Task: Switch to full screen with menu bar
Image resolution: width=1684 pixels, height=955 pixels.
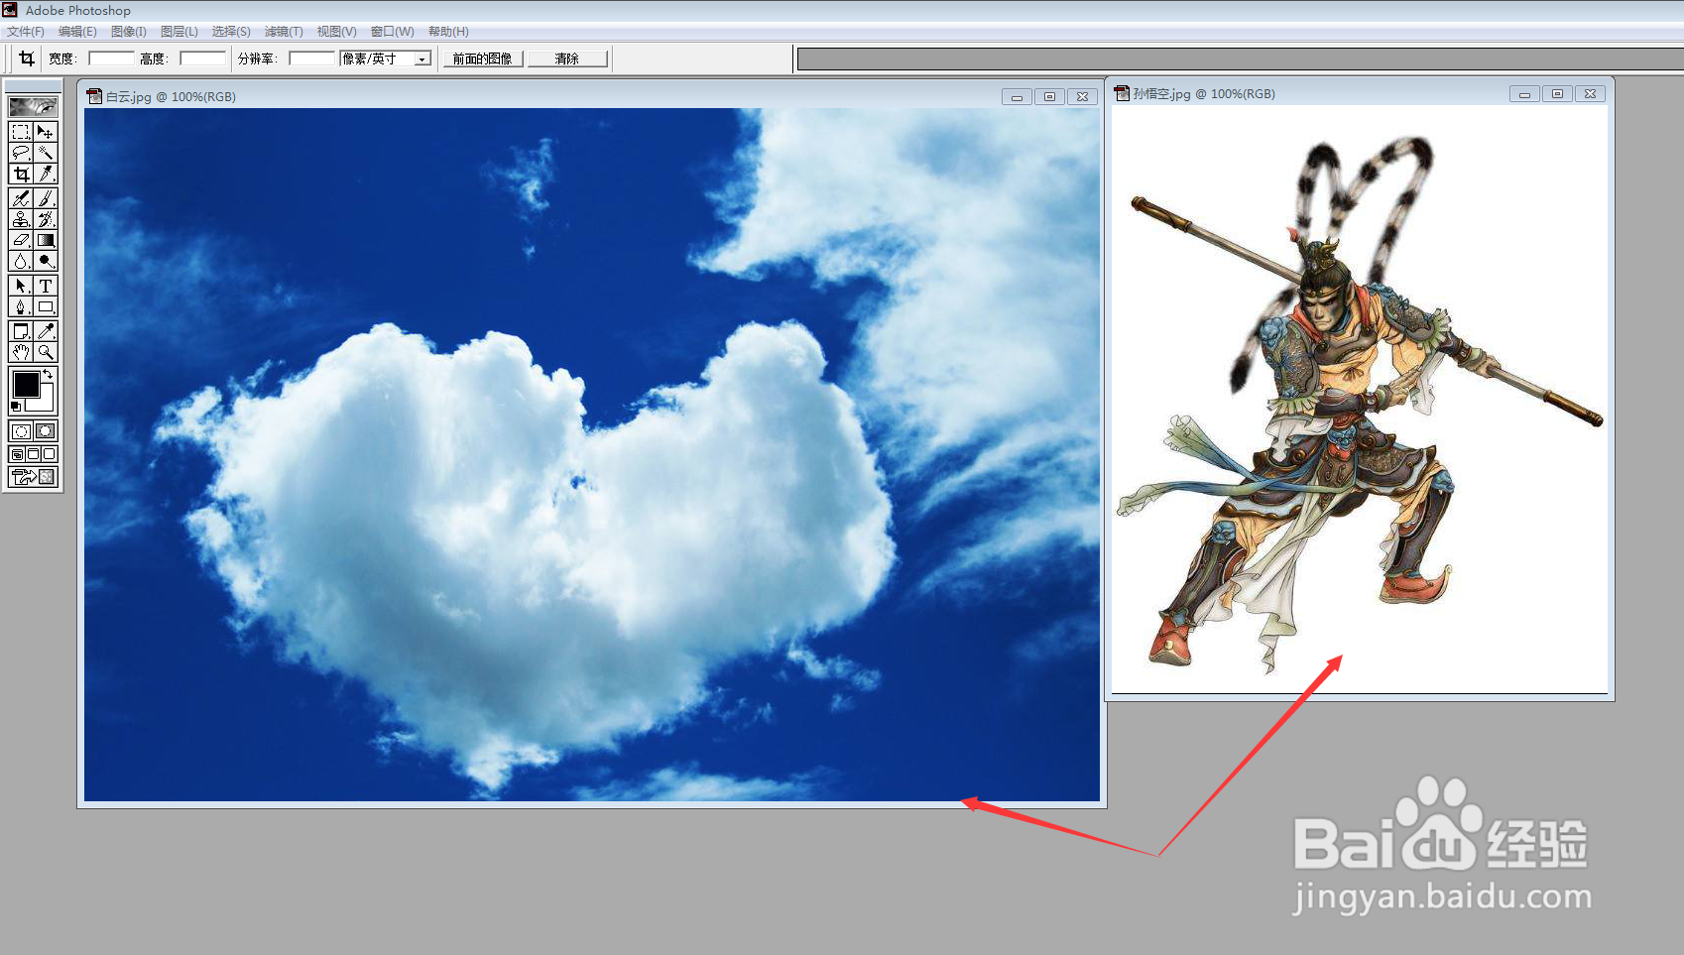Action: click(33, 454)
